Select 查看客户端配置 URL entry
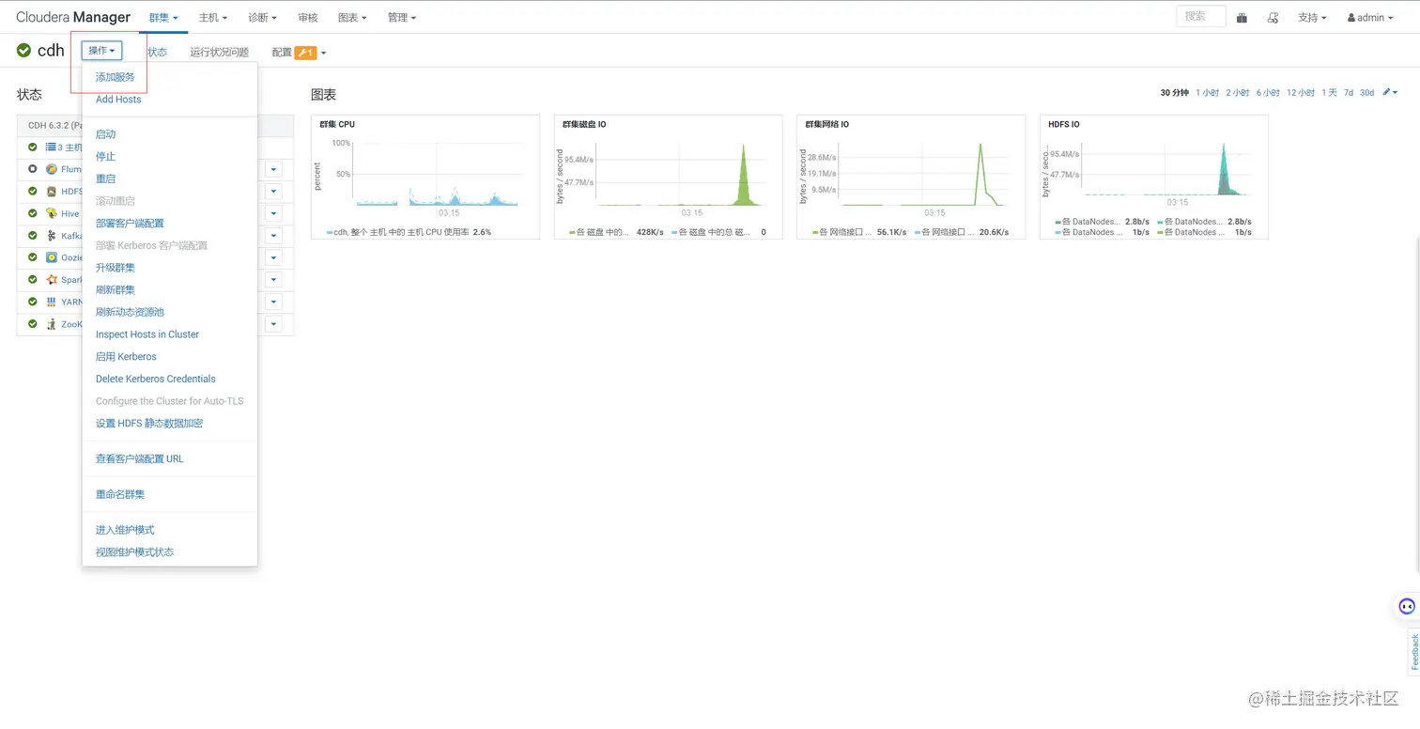Image resolution: width=1420 pixels, height=729 pixels. (x=140, y=459)
